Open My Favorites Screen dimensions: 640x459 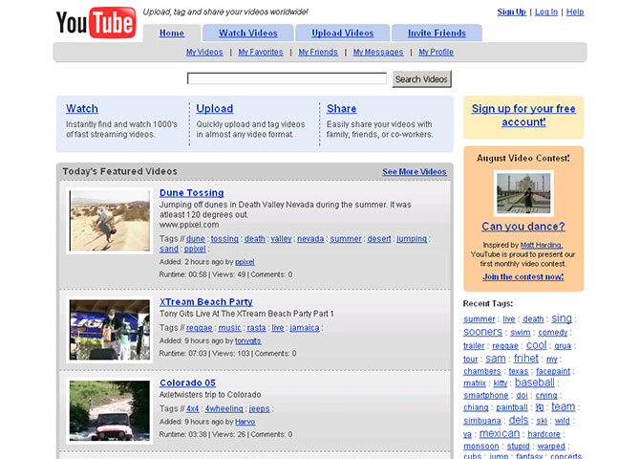(x=261, y=53)
